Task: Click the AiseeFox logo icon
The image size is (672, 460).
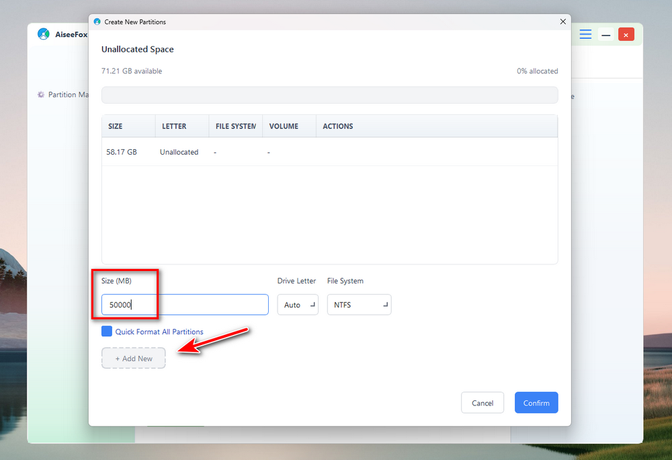Action: click(44, 34)
